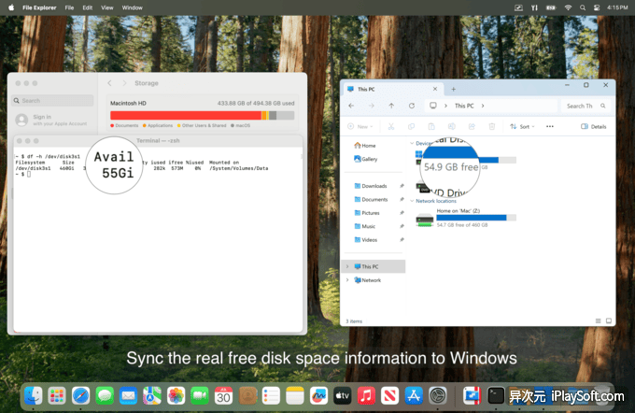This screenshot has width=635, height=413.
Task: Open Calendar from the Dock
Action: tap(223, 395)
